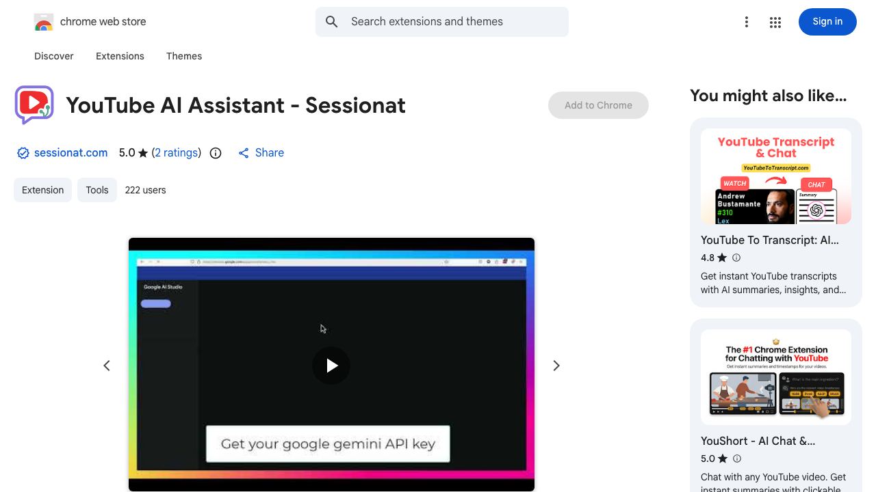
Task: Click the YouTube AI Assistant - Sessionat title
Action: click(x=236, y=105)
